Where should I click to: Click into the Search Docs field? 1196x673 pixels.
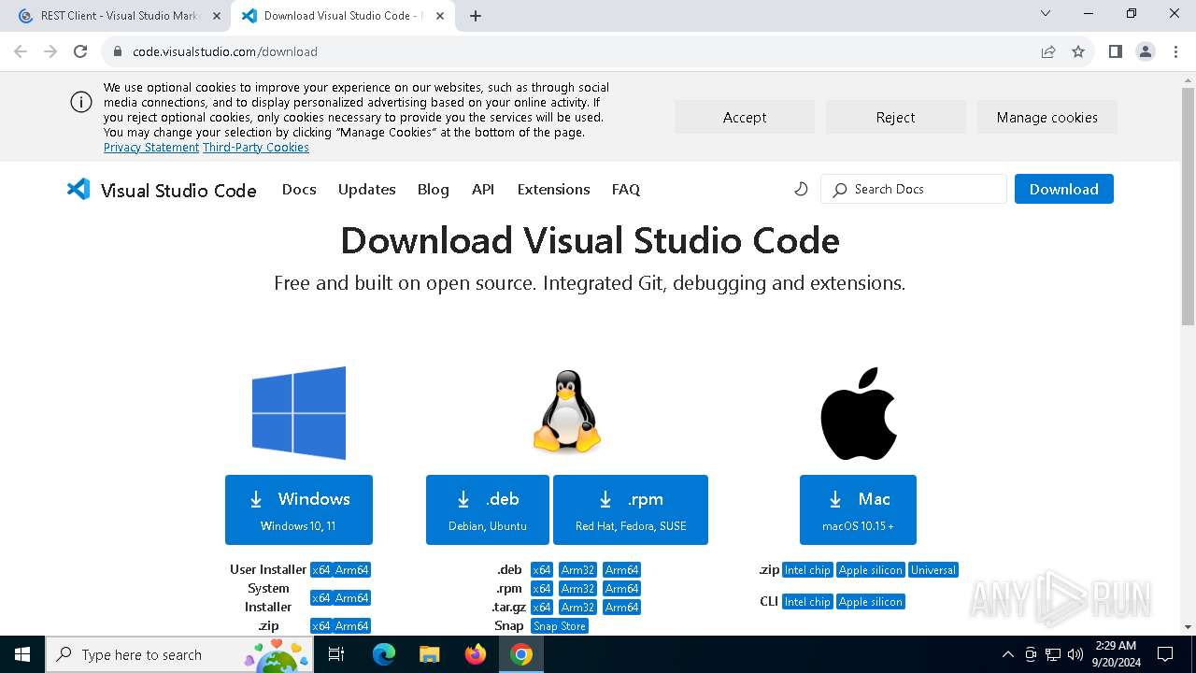914,189
